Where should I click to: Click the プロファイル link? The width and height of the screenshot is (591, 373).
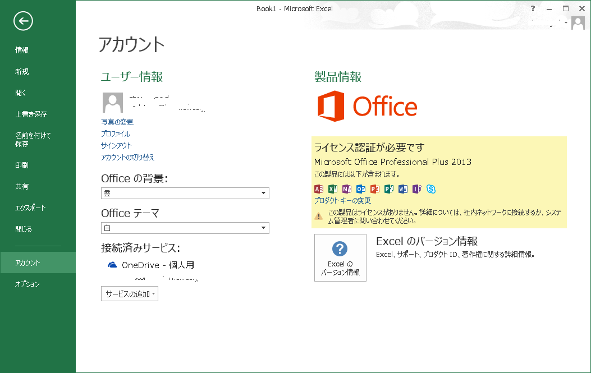pos(115,133)
